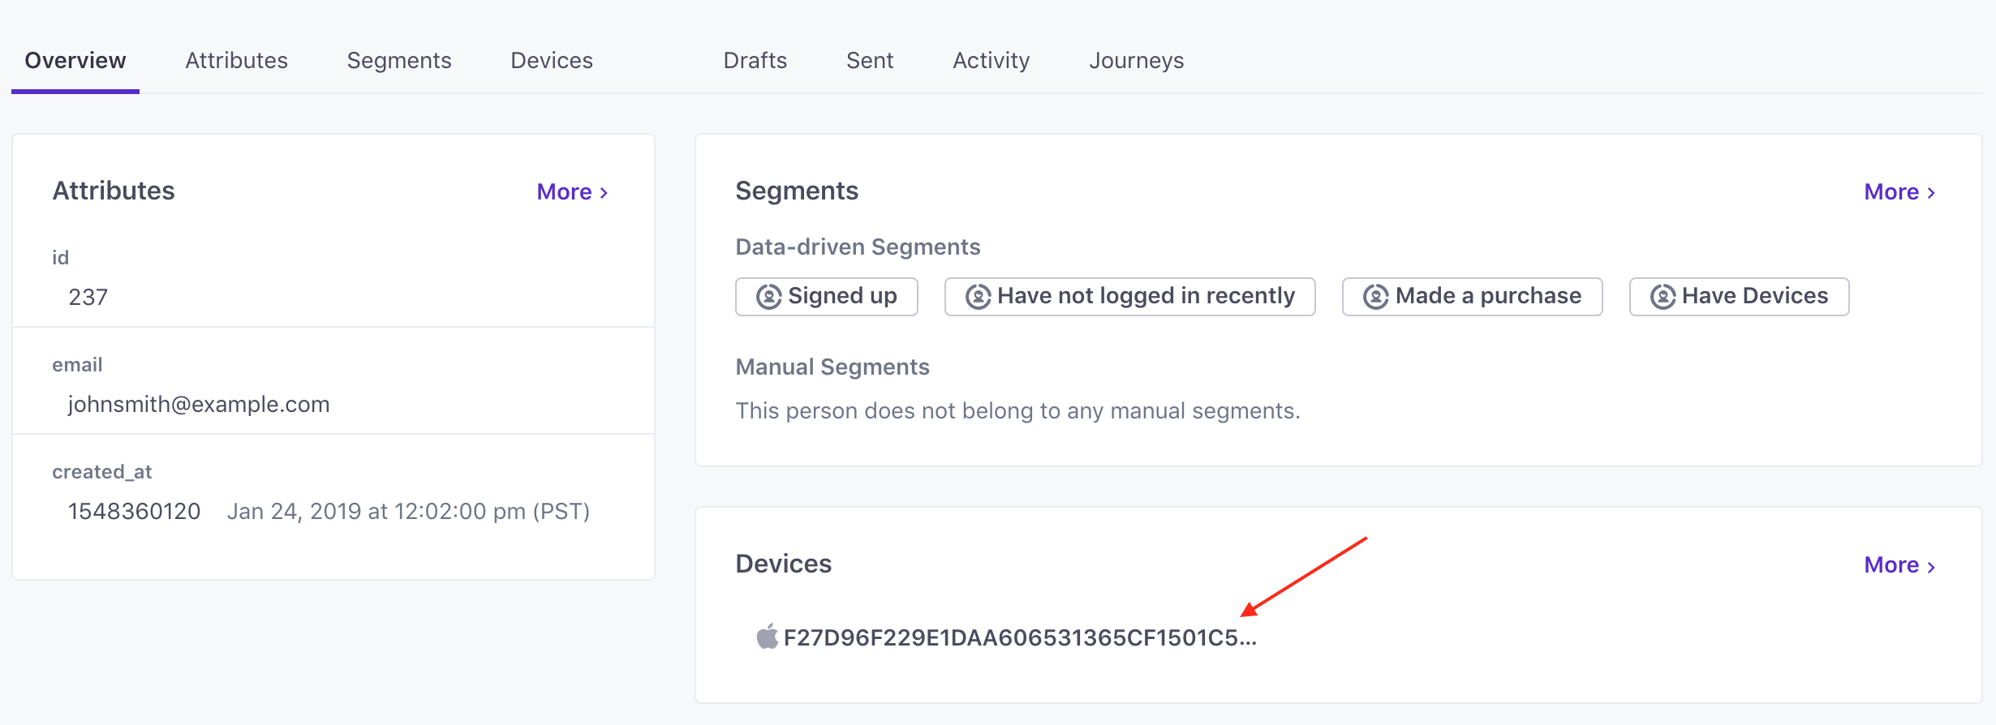The height and width of the screenshot is (725, 1996).
Task: Select the Sent tab
Action: click(x=870, y=61)
